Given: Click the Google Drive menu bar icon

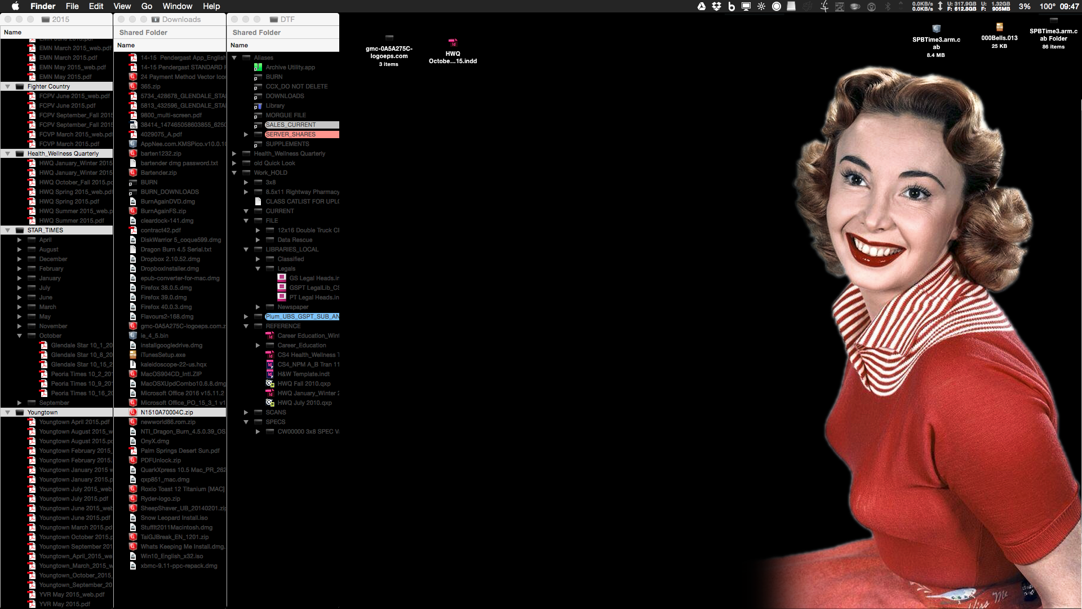Looking at the screenshot, I should pyautogui.click(x=701, y=7).
